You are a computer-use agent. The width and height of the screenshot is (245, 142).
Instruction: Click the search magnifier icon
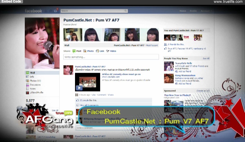click(x=126, y=11)
